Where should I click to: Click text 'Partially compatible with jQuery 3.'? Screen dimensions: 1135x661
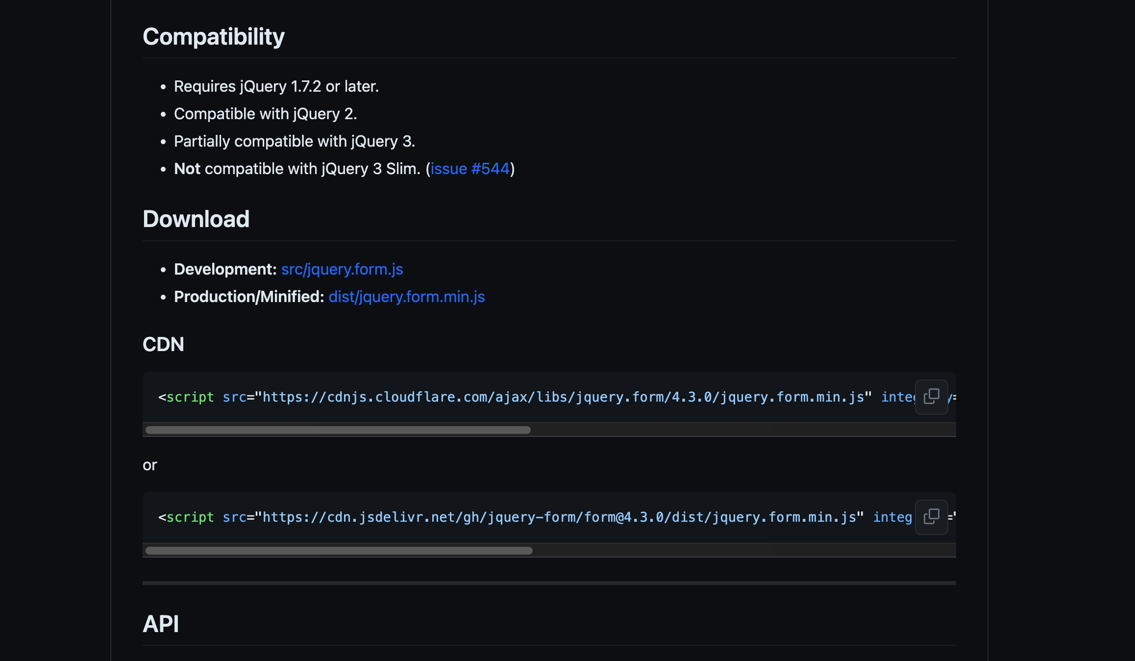click(x=295, y=141)
